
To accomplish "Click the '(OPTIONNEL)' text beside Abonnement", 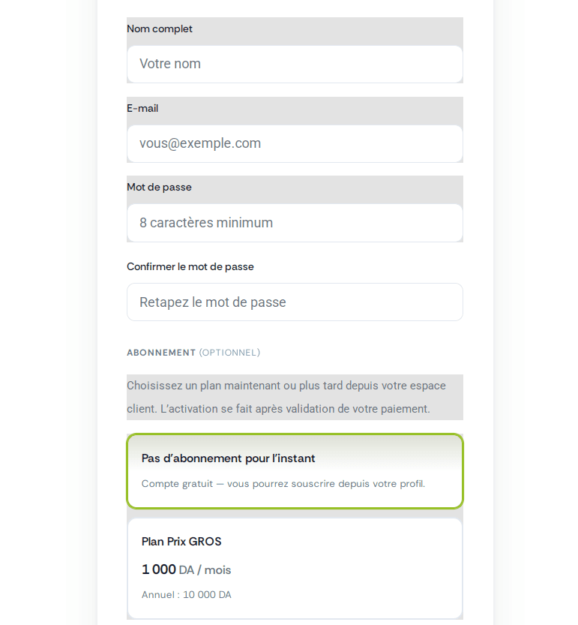I will point(229,353).
